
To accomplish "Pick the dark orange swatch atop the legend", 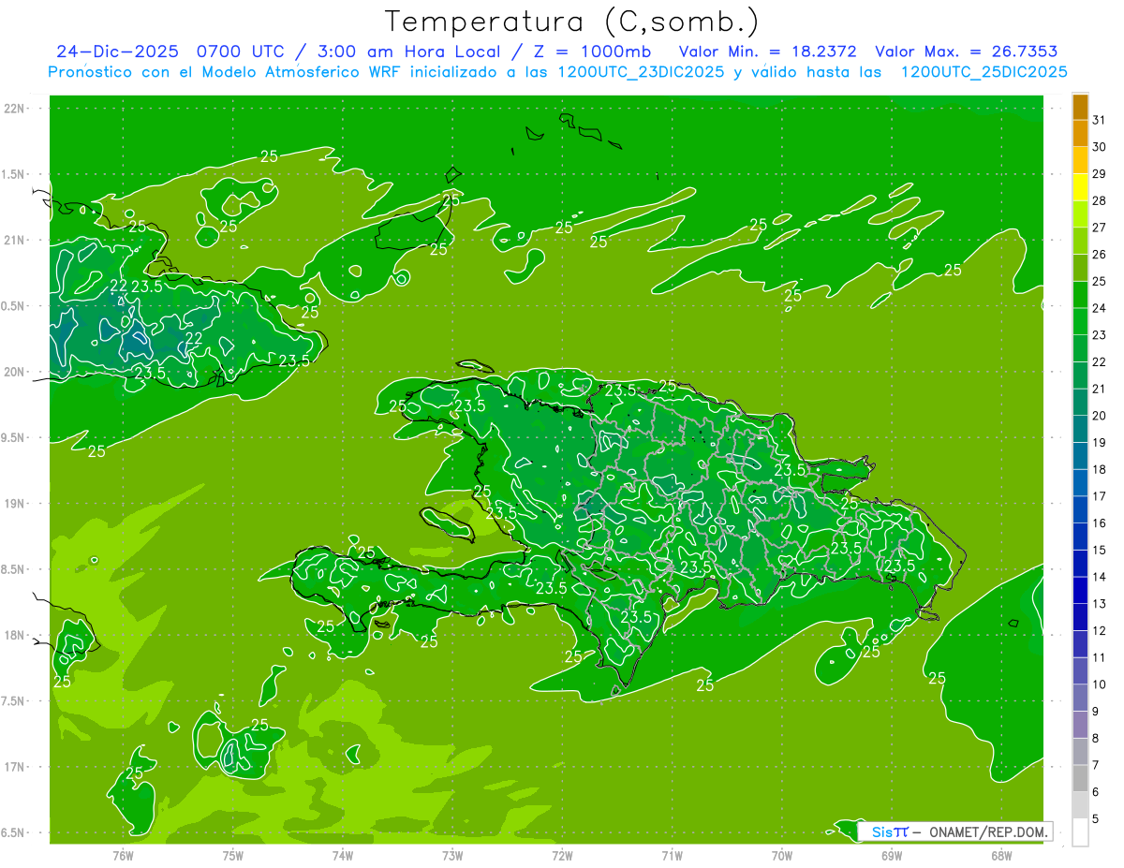I will [x=1080, y=106].
